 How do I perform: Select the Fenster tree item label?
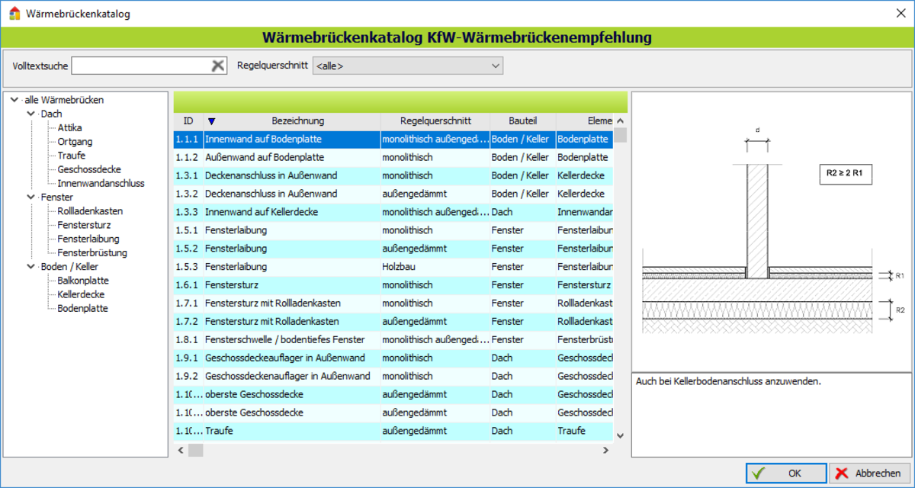(56, 197)
